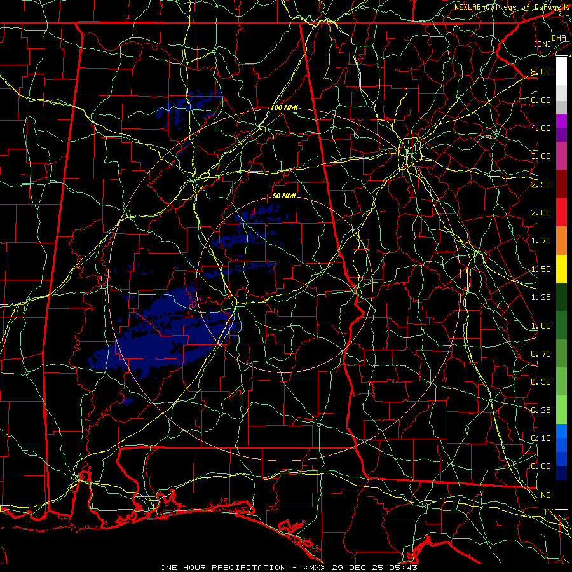Screen dimensions: 572x572
Task: Click the ND legend label
Action: pos(546,495)
